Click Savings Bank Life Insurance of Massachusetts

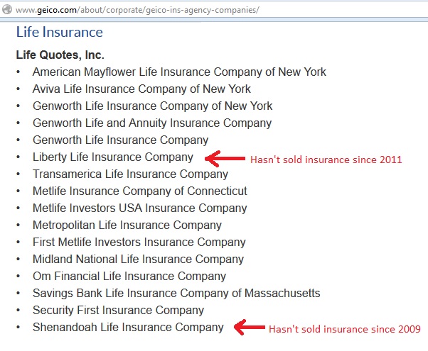pyautogui.click(x=176, y=294)
